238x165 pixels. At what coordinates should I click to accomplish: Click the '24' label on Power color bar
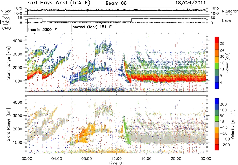(x=222, y=50)
